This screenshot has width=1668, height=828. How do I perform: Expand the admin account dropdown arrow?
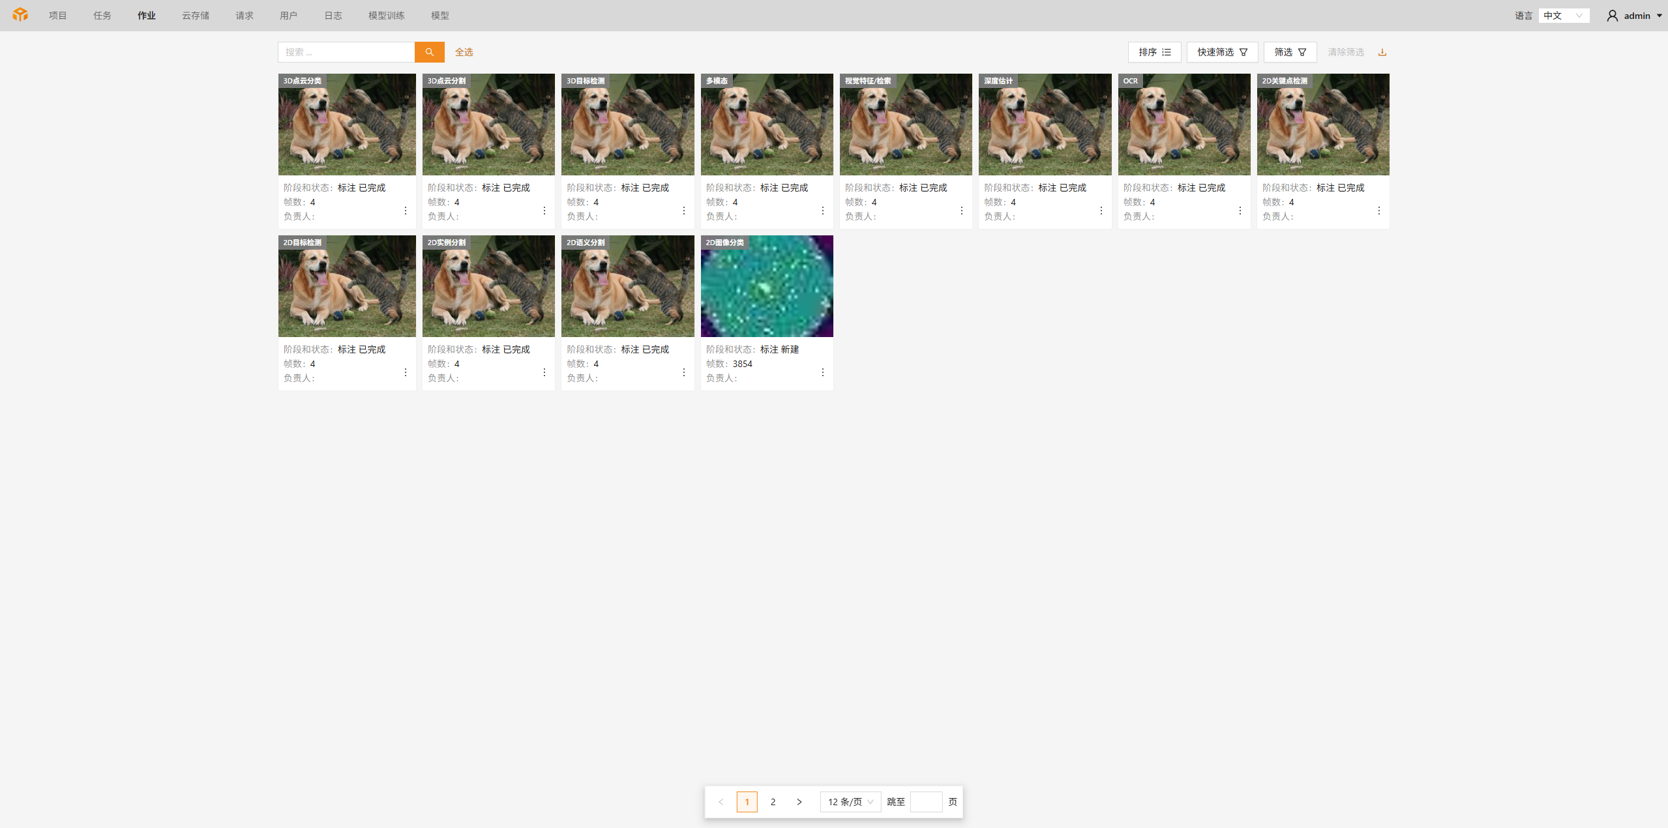click(1659, 16)
